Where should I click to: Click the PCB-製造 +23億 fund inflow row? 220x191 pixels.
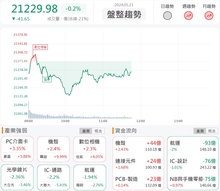[138, 182]
